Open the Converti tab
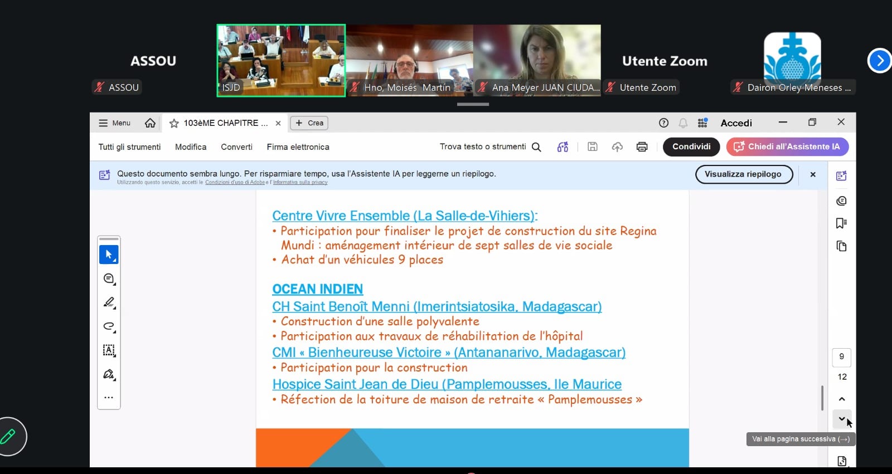This screenshot has height=474, width=892. pyautogui.click(x=236, y=147)
